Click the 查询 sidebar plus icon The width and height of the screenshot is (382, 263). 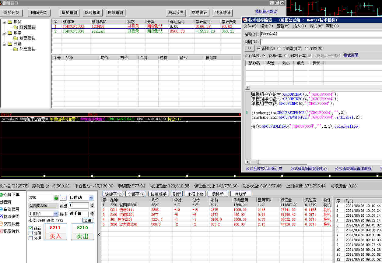coord(1,202)
